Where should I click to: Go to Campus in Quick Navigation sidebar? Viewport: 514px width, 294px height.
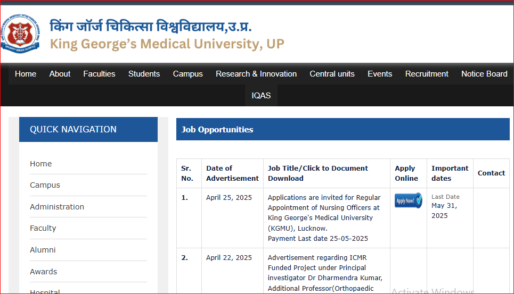[45, 185]
